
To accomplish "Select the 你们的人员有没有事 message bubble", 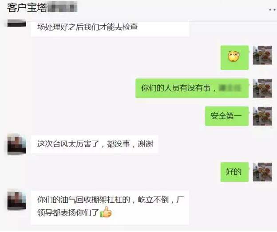I will (192, 88).
